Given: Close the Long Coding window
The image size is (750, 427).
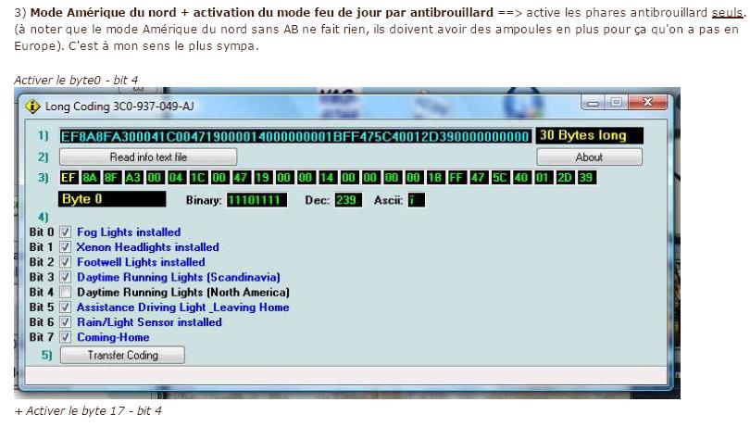Looking at the screenshot, I should tap(647, 102).
